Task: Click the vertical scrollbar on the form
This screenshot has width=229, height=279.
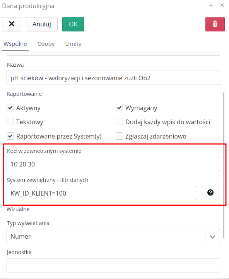Action: pyautogui.click(x=224, y=165)
